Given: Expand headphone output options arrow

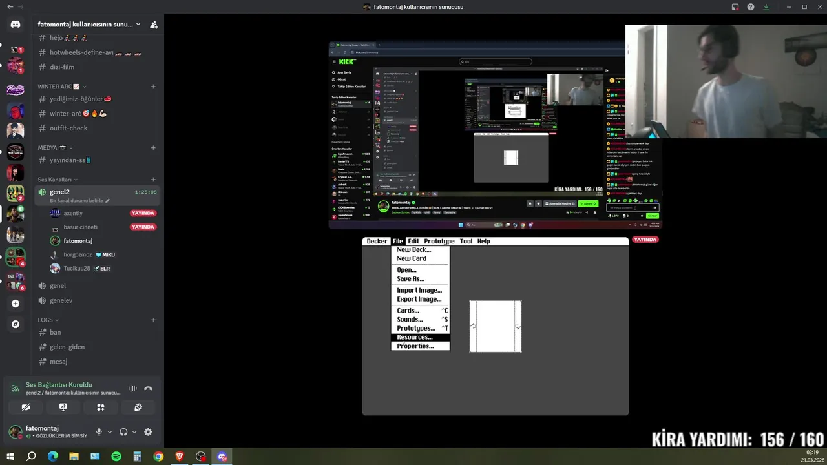Looking at the screenshot, I should 134,432.
